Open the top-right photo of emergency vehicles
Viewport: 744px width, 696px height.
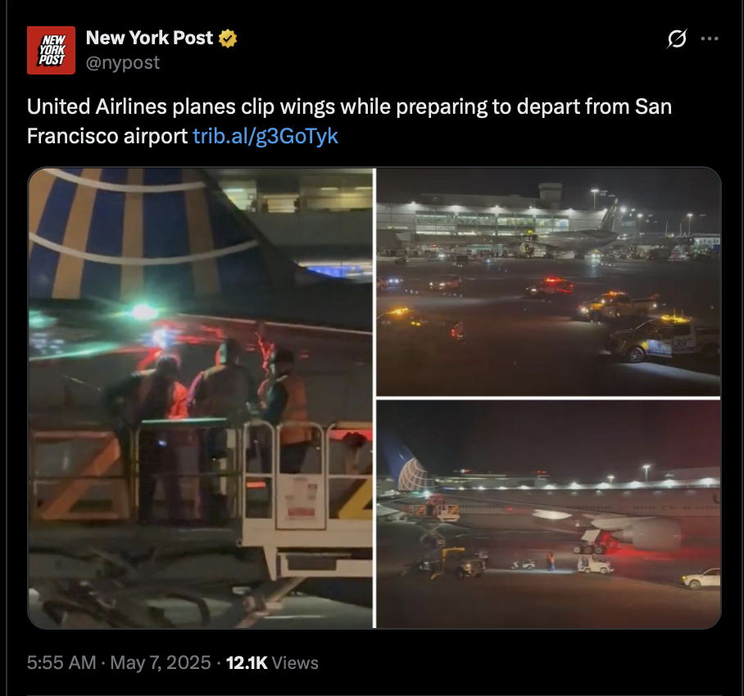[x=548, y=282]
